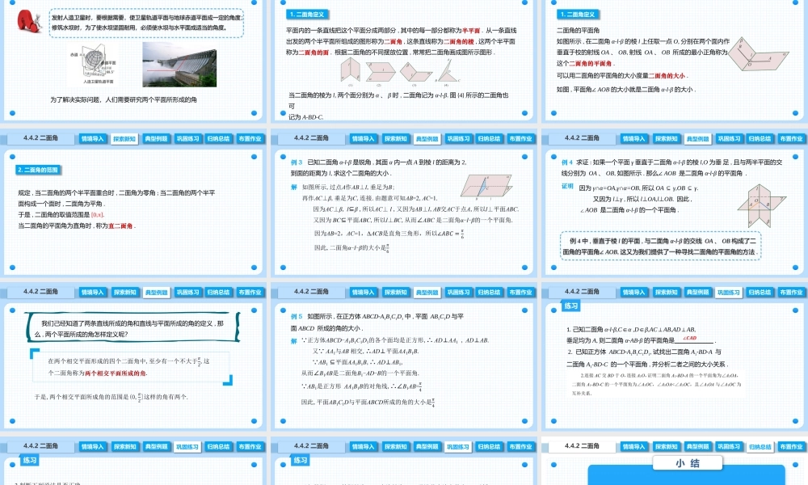Open 巩固练习 tab on the 例4 slide
This screenshot has height=485, width=808.
coord(729,139)
